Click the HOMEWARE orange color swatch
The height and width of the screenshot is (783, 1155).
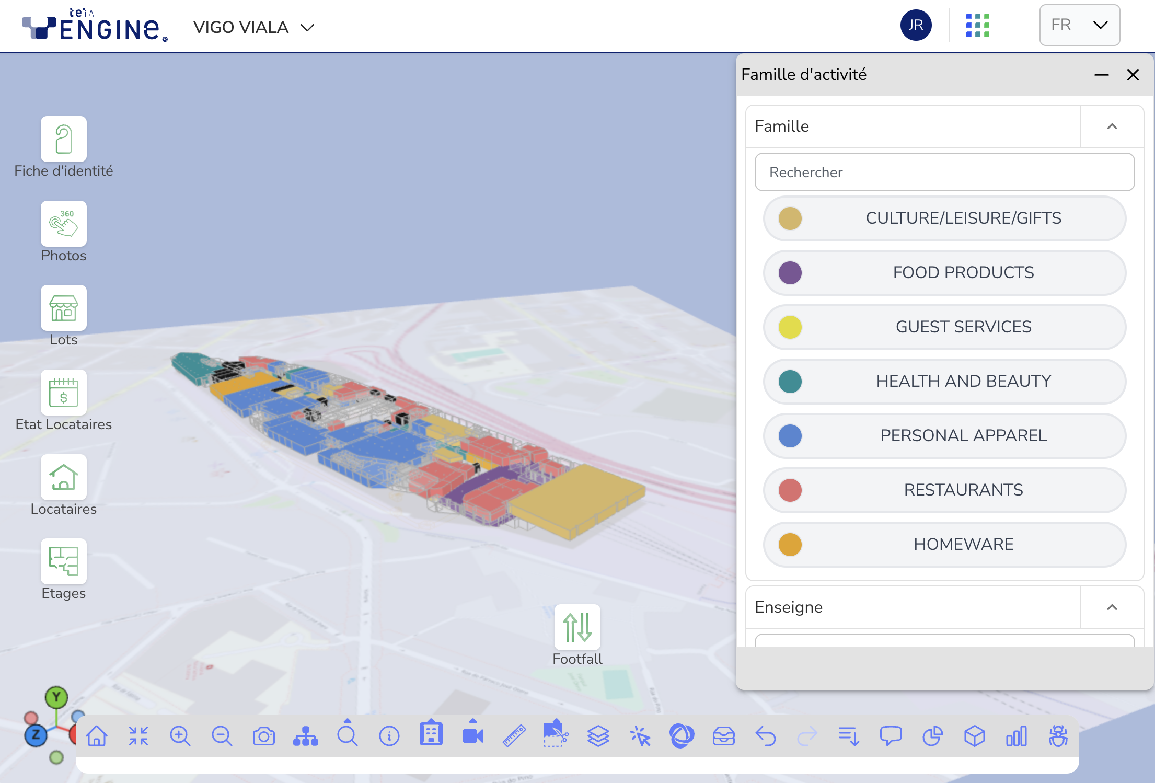pos(790,545)
